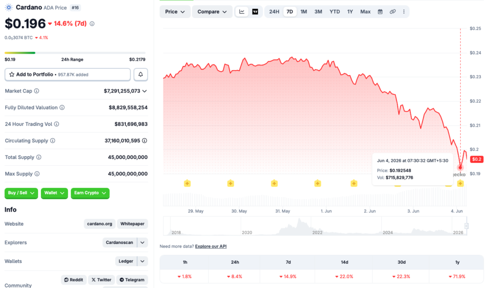
Task: Click Add to Portfolio button
Action: point(67,74)
